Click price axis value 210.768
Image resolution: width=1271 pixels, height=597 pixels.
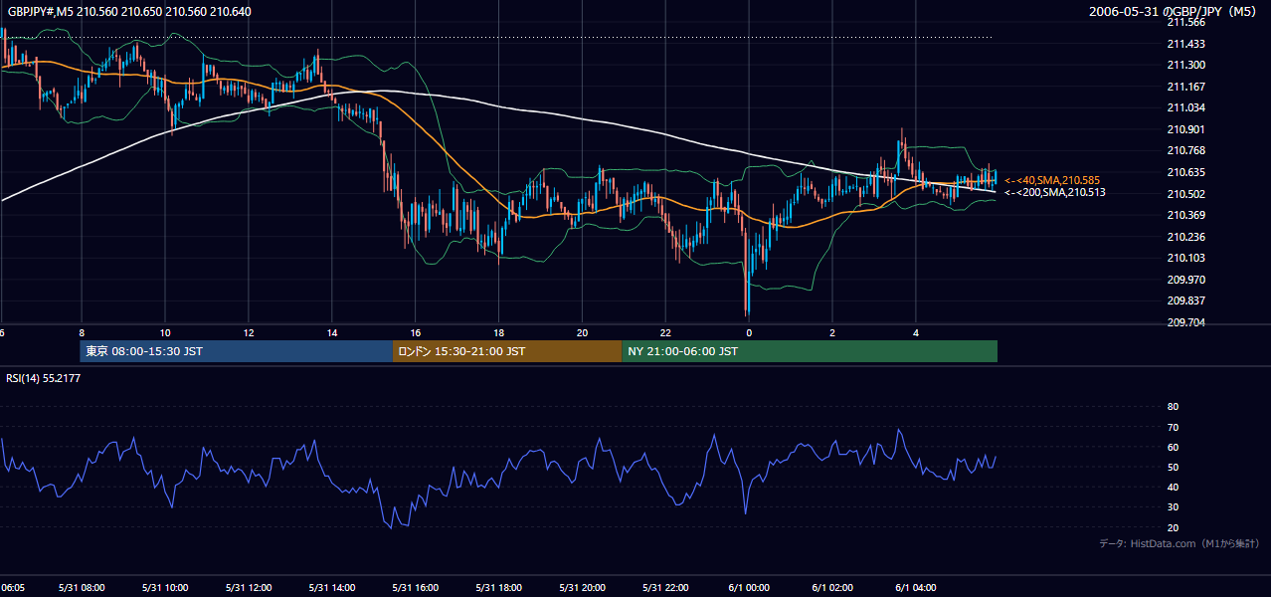pyautogui.click(x=1184, y=151)
